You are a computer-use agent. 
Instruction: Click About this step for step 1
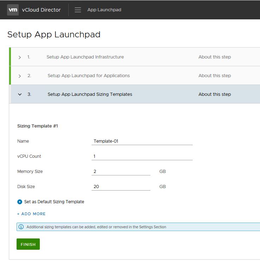[x=215, y=57]
